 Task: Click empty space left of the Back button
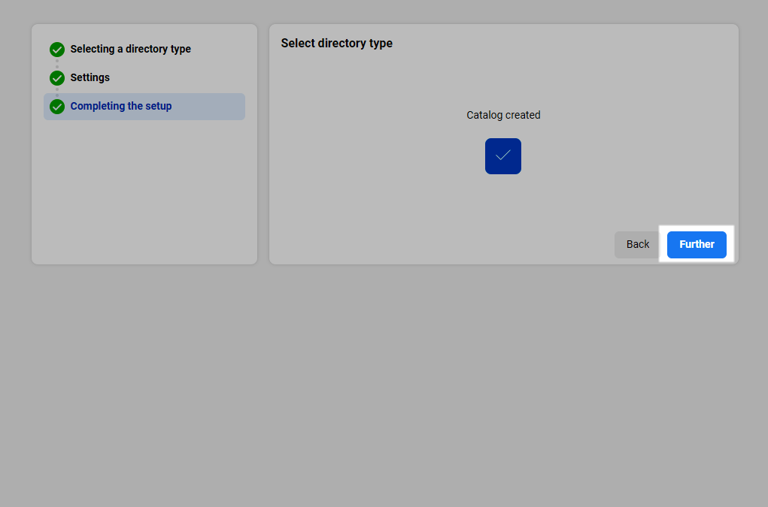[451, 244]
